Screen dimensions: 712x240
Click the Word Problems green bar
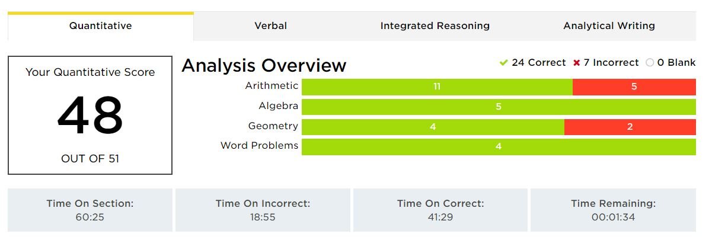click(x=498, y=146)
